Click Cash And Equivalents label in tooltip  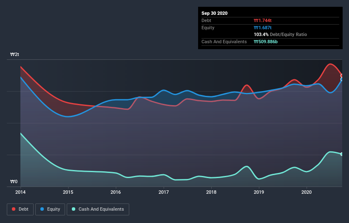(x=224, y=42)
